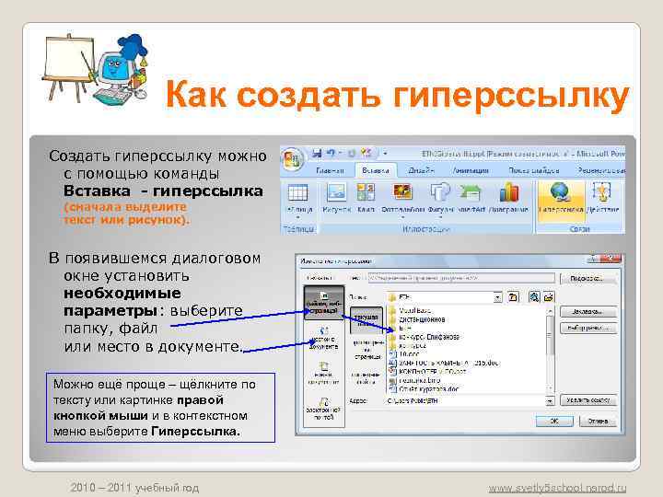
Task: Click the Undo arrow in quick access toolbar
Action: click(x=331, y=153)
